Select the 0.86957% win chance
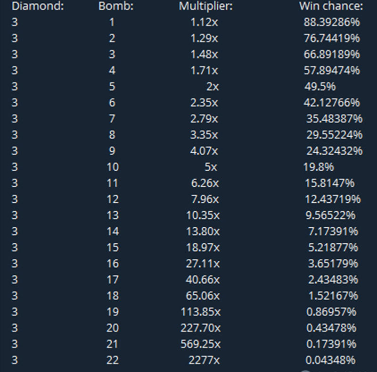Viewport: 377px width, 372px height. click(331, 312)
